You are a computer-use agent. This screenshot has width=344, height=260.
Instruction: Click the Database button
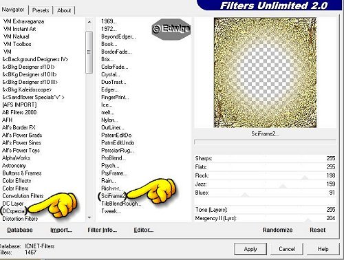pos(20,230)
